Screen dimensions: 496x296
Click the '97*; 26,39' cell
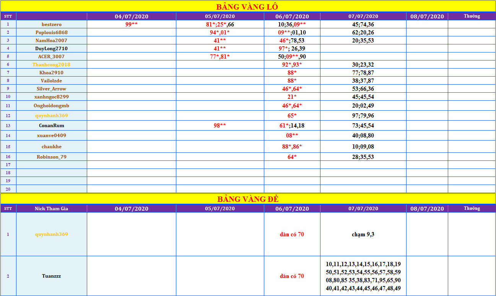(292, 49)
